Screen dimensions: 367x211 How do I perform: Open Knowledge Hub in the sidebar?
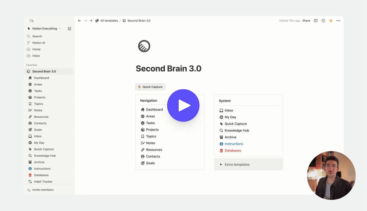pos(45,156)
